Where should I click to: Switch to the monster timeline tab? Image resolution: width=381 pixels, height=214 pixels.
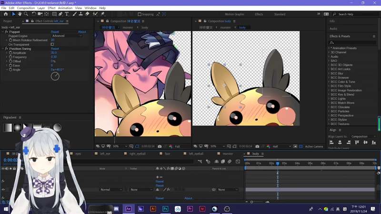228,154
